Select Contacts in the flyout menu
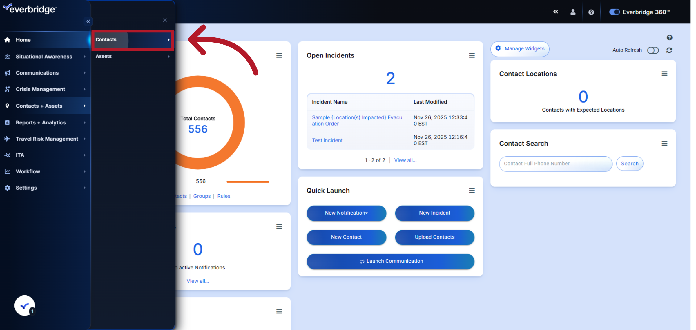Viewport: 696px width, 330px height. pos(106,39)
